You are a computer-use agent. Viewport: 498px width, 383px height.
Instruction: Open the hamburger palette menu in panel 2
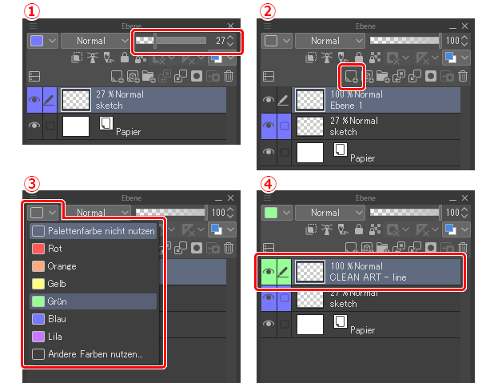click(x=268, y=26)
